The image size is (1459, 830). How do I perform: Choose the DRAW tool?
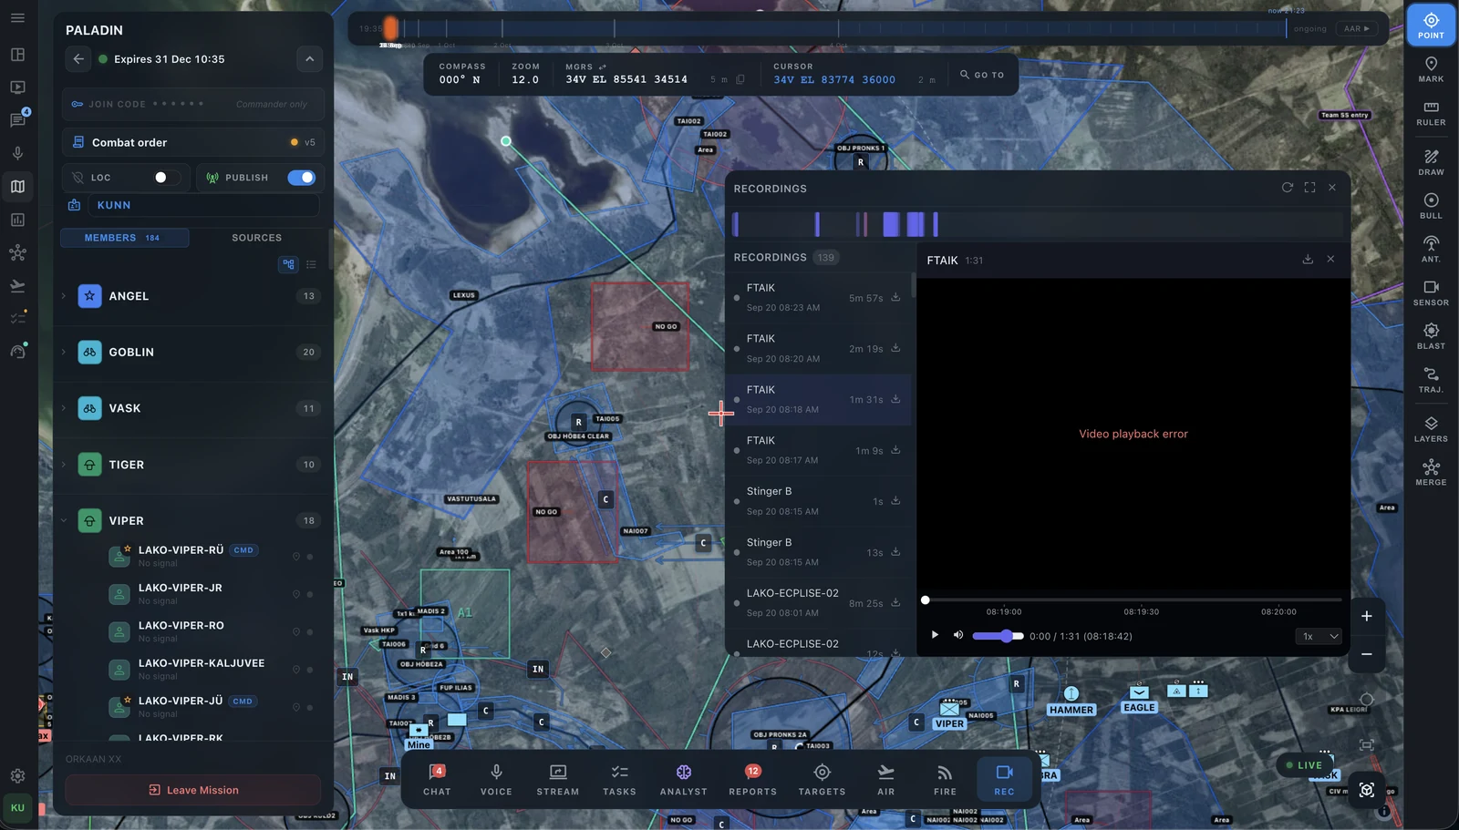(x=1431, y=162)
